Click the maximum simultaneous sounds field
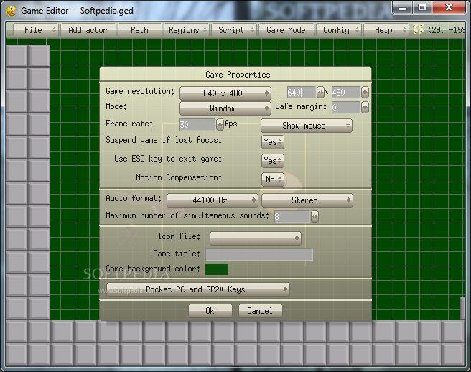471x372 pixels. pos(292,216)
